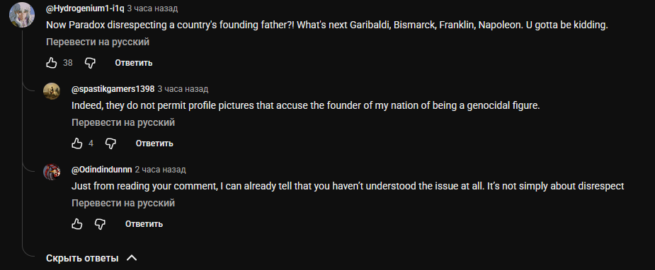
Task: Translate the Paradox founding father comment to Russian
Action: pos(97,42)
